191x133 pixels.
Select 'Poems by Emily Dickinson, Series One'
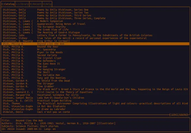95,10
